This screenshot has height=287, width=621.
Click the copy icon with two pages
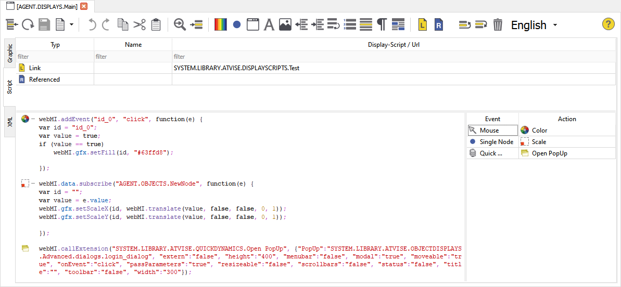coord(123,25)
